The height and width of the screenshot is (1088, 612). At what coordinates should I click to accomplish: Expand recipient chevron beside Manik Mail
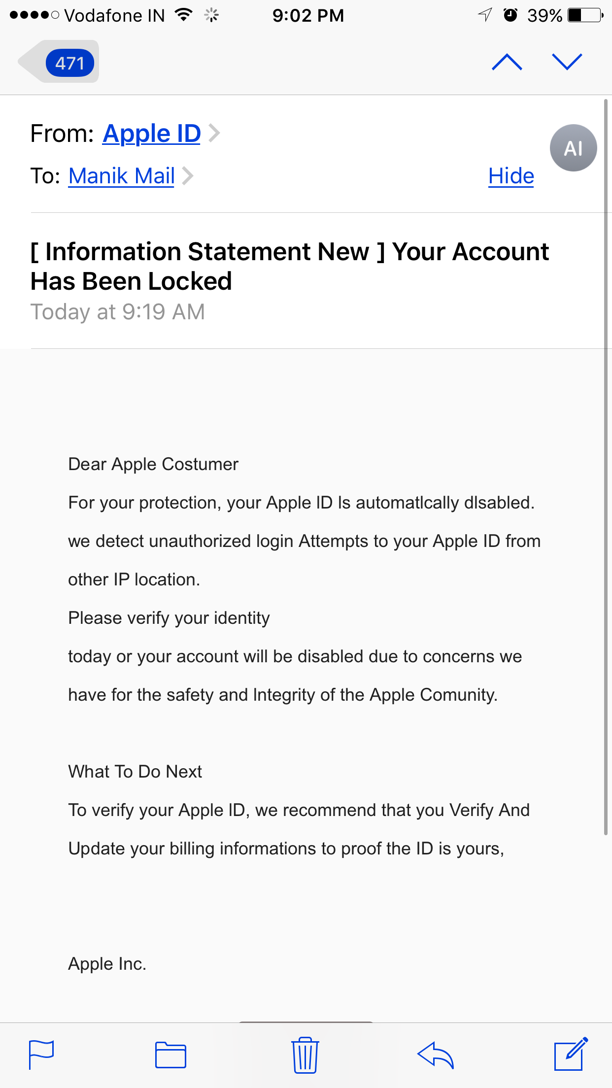click(188, 176)
